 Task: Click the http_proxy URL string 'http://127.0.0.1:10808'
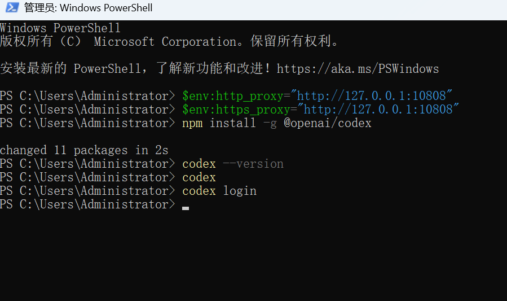pyautogui.click(x=372, y=96)
